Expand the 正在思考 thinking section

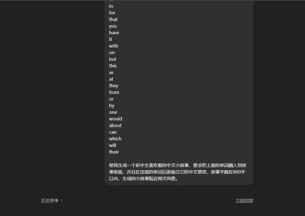52,201
